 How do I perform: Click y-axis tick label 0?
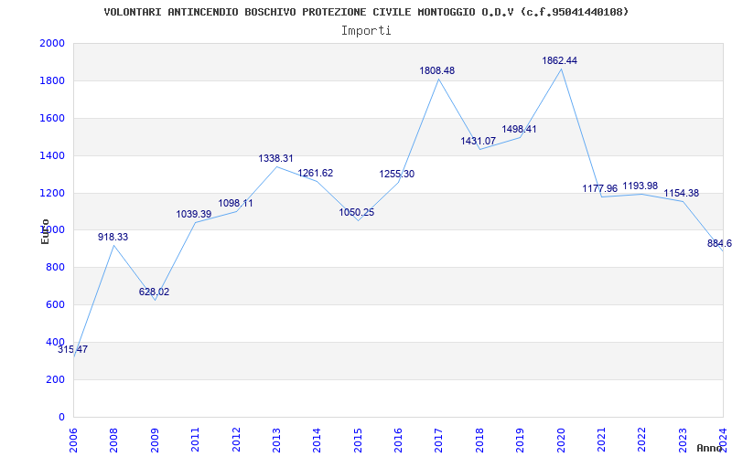61,417
